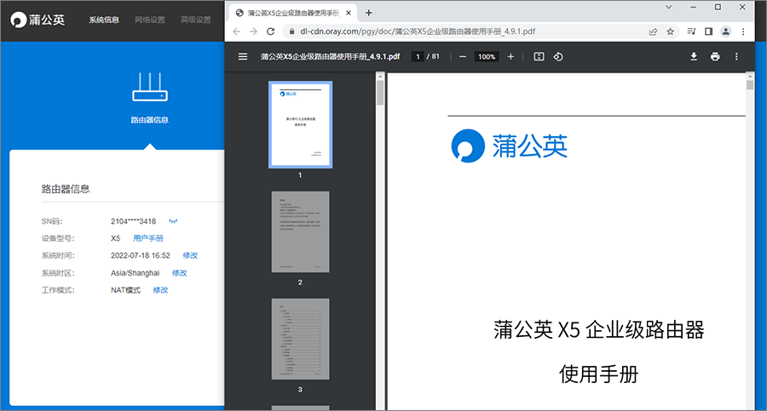Click the PDF file name in the viewer toolbar
The height and width of the screenshot is (411, 767).
point(330,57)
